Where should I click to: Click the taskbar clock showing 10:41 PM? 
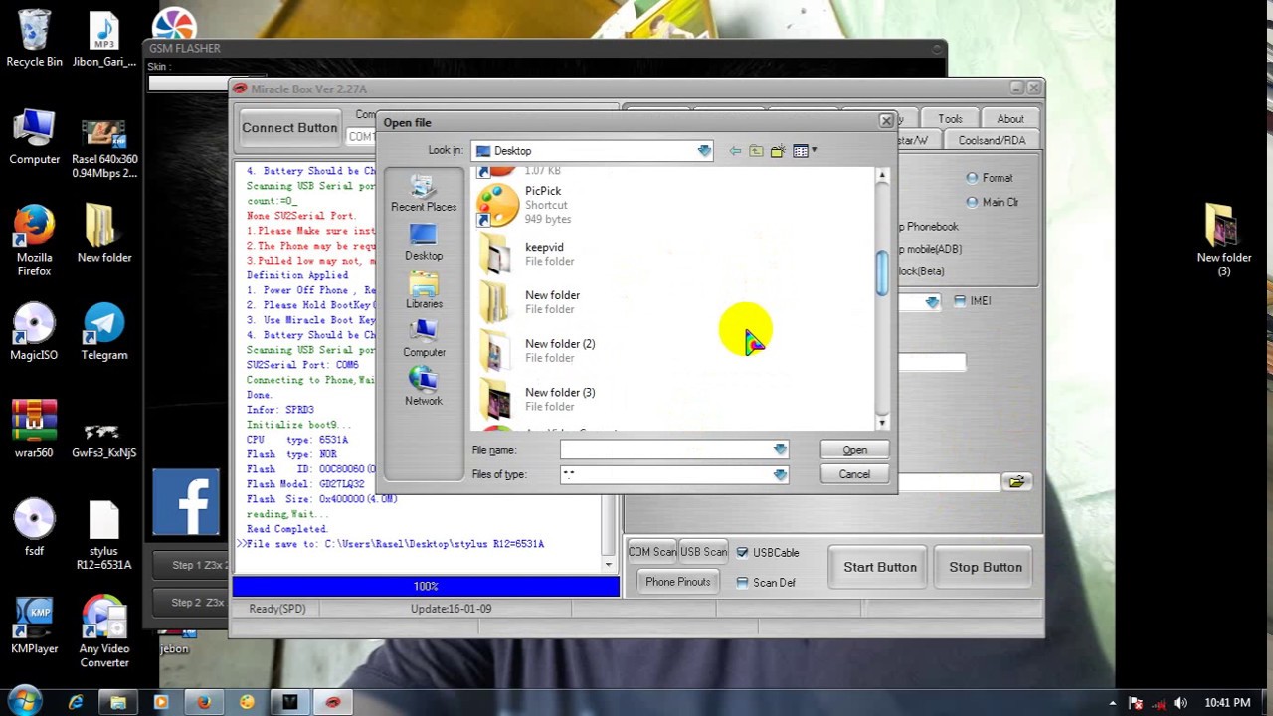tap(1227, 703)
